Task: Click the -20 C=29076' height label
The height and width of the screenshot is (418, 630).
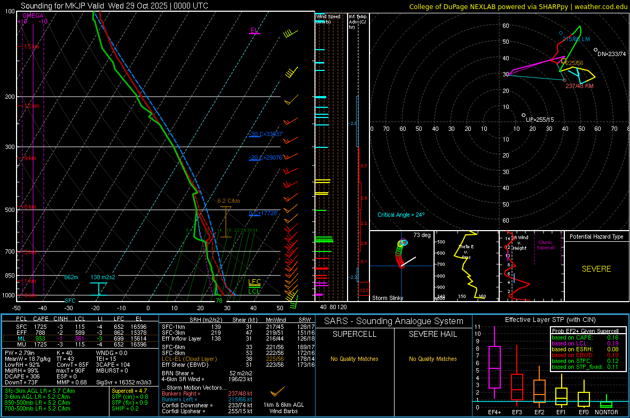Action: click(x=266, y=157)
